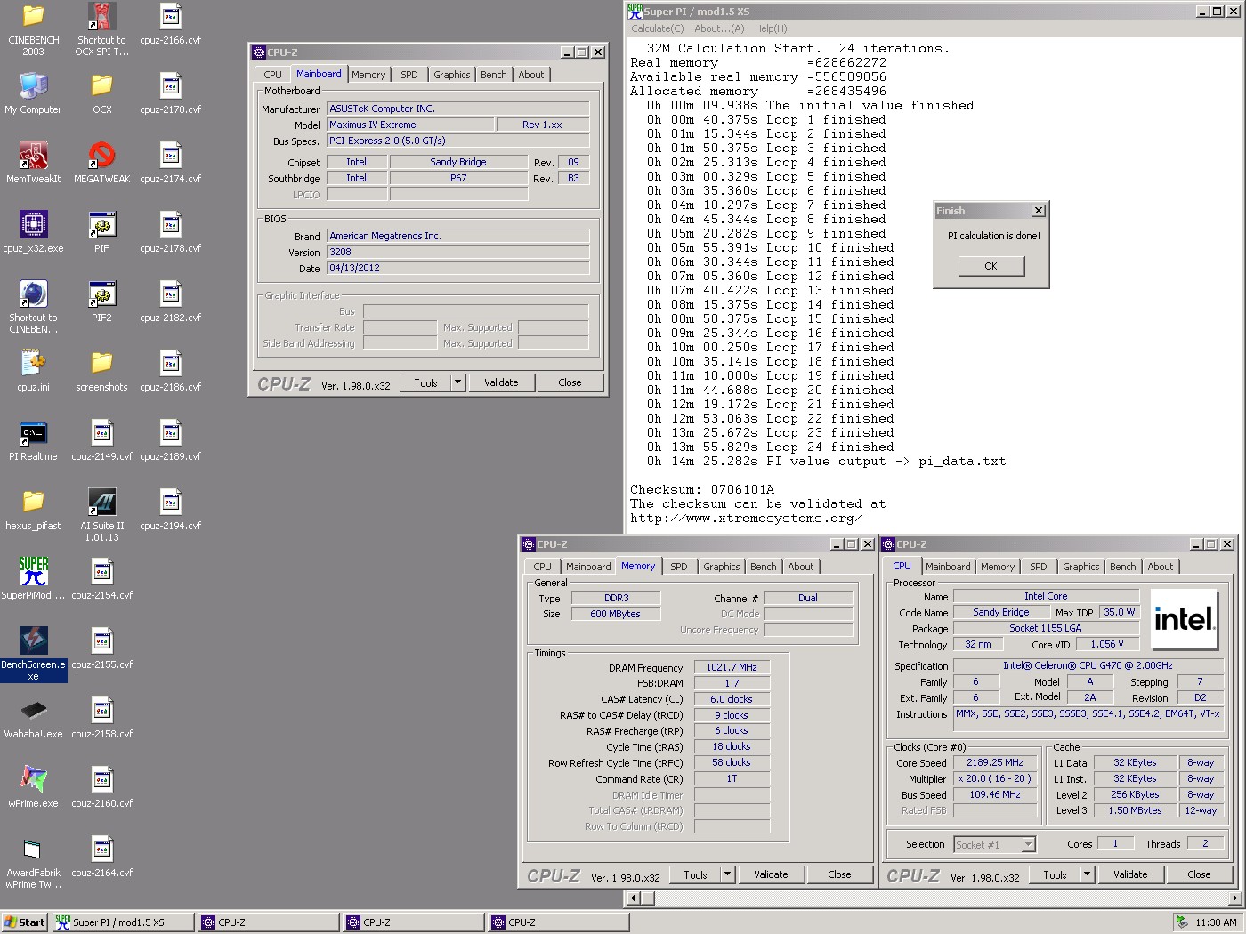The image size is (1246, 934).
Task: Launch MemTweakIt desktop icon
Action: [x=33, y=156]
